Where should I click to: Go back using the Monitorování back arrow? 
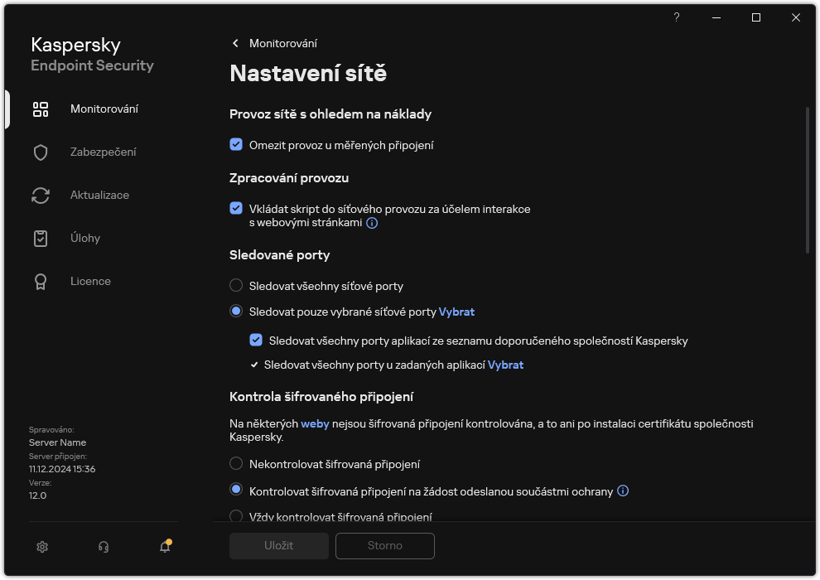click(235, 43)
